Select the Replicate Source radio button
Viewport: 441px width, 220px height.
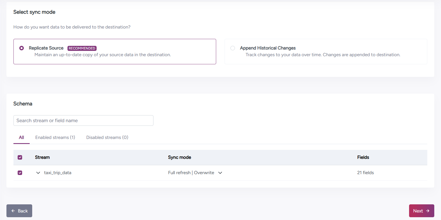point(22,48)
